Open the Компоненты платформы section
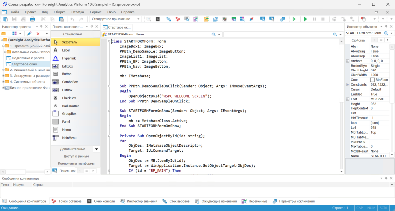 (76, 164)
